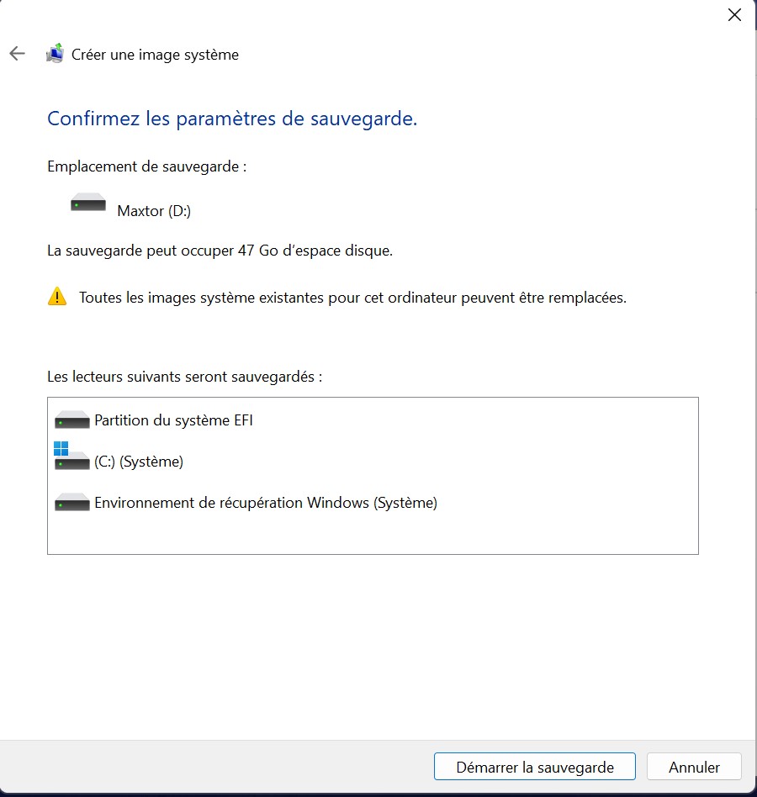757x797 pixels.
Task: Select the Partition du système EFI entry
Action: click(173, 420)
